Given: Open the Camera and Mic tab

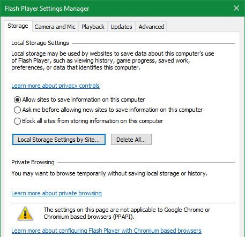Looking at the screenshot, I should pyautogui.click(x=55, y=27).
